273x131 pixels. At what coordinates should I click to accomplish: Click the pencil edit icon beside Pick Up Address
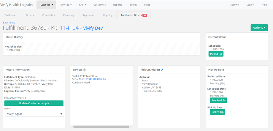162,70
